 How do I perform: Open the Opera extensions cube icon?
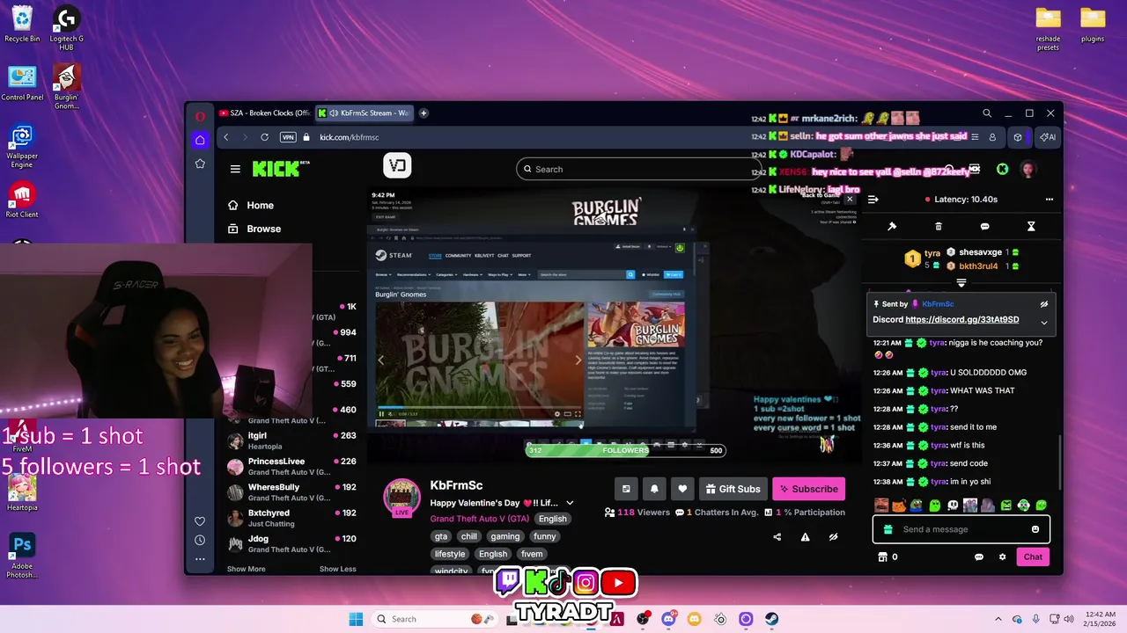(1018, 137)
